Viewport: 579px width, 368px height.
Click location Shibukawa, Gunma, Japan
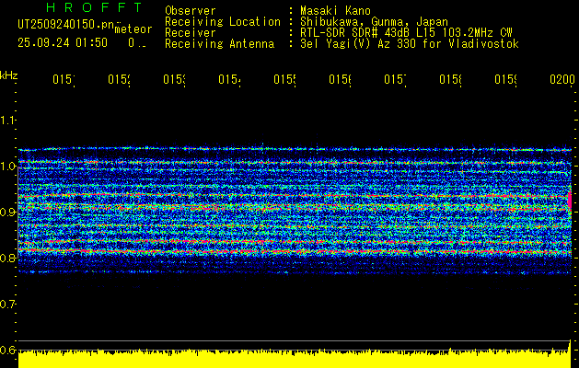pyautogui.click(x=374, y=22)
